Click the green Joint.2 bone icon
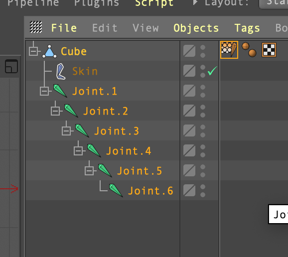 coord(71,111)
